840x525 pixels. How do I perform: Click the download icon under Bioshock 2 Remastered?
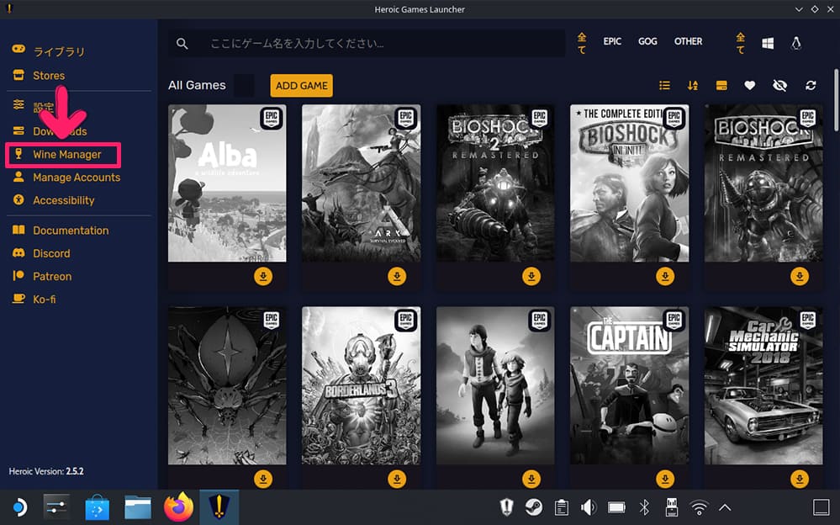[531, 277]
